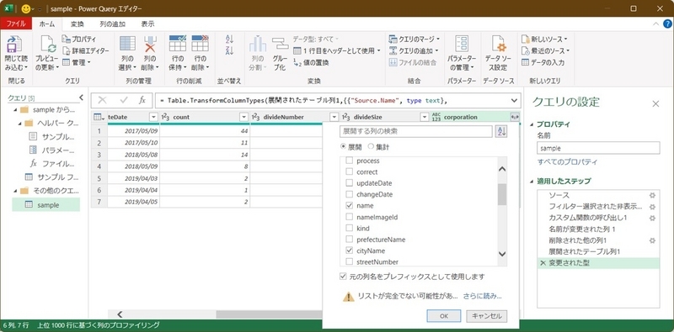Click the fx button in formula bar
Screen dimensions: 674x332
click(x=142, y=100)
